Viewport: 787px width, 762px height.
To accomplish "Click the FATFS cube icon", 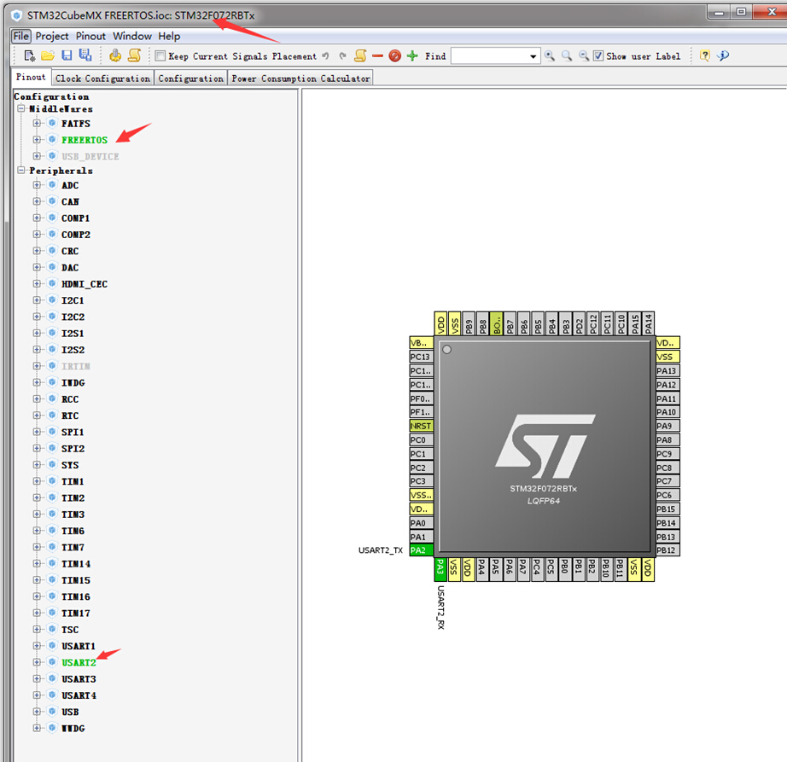I will click(52, 123).
